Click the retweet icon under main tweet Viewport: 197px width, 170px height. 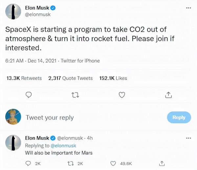76,95
